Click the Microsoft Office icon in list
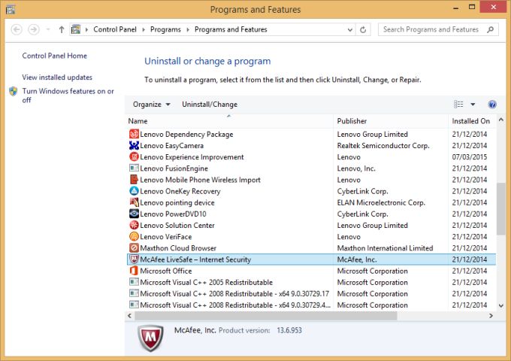511x361 pixels. point(134,271)
